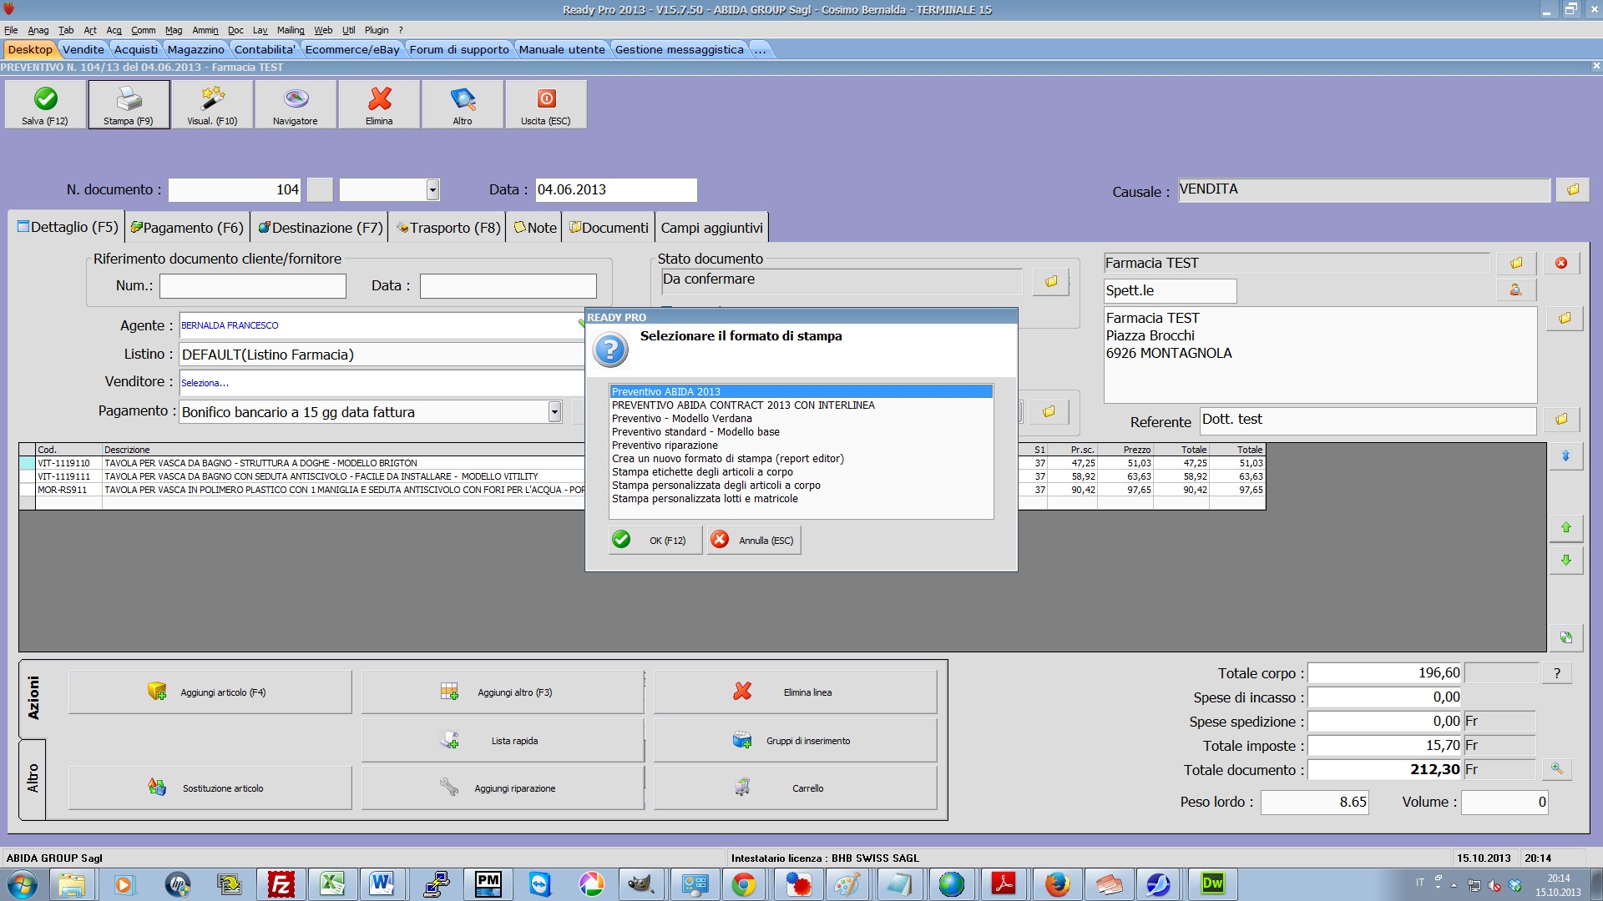This screenshot has height=901, width=1603.
Task: Open Trasporto (F8) tab
Action: coord(448,228)
